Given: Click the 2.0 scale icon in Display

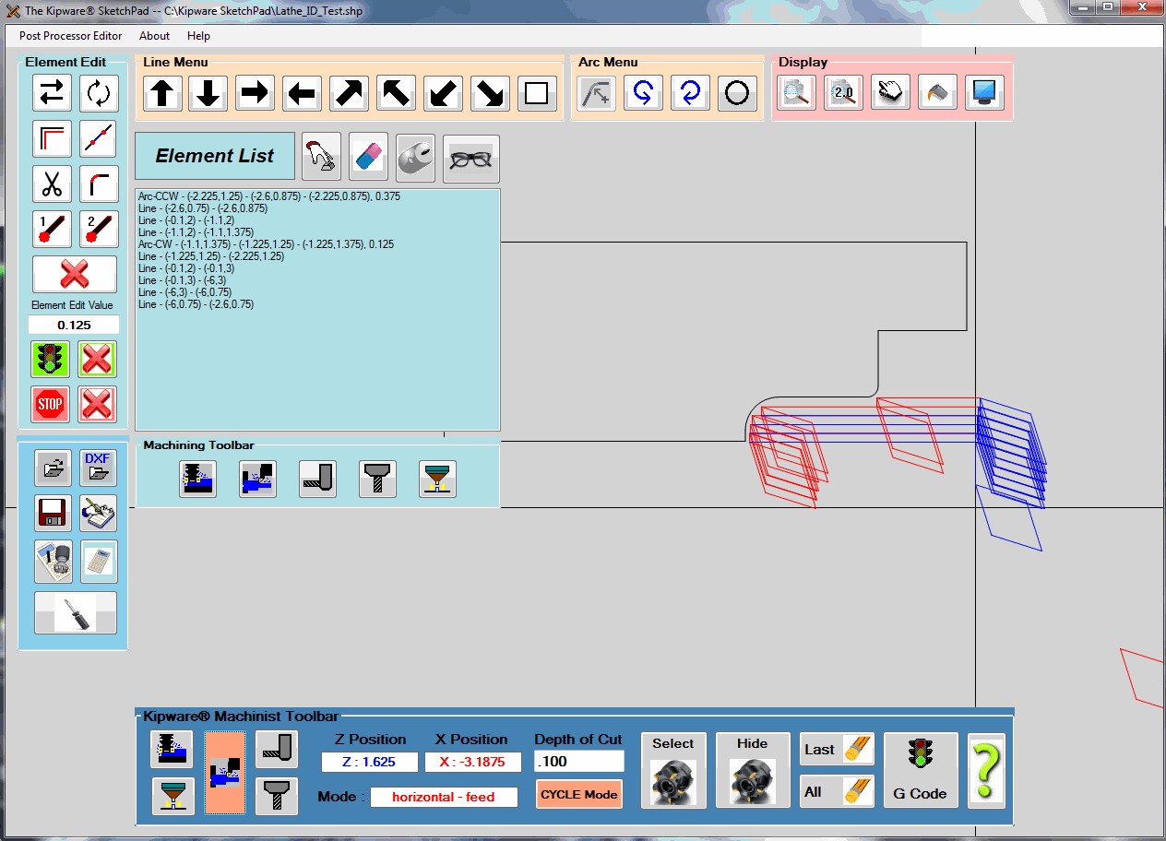Looking at the screenshot, I should [x=844, y=92].
